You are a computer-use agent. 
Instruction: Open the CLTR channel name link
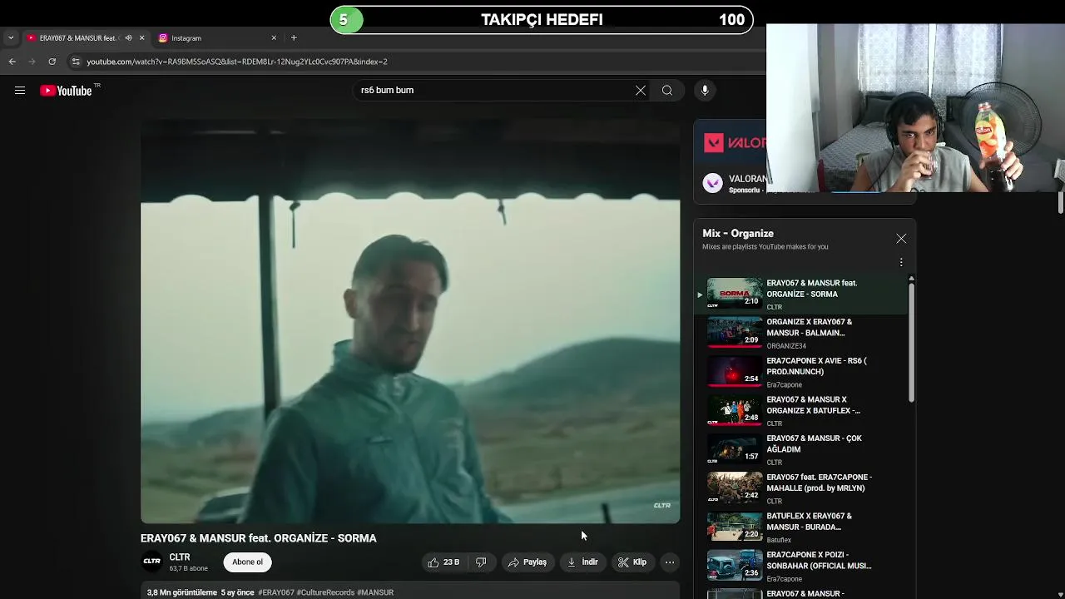pyautogui.click(x=180, y=557)
